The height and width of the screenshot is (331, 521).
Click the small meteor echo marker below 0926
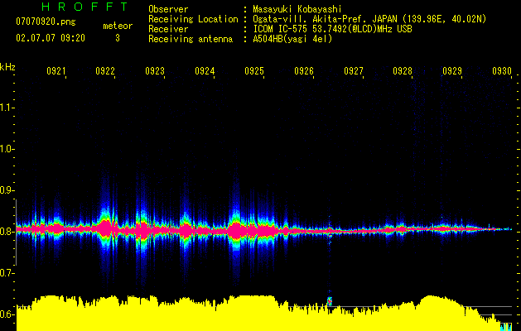pyautogui.click(x=330, y=301)
